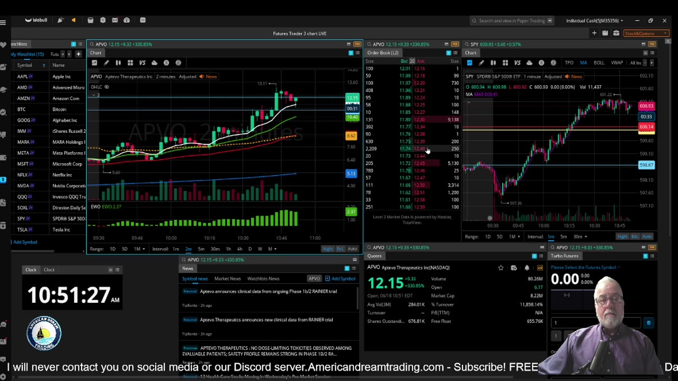This screenshot has height=381, width=678.
Task: Click the cloud icon in SPY chart toolbar
Action: [529, 63]
